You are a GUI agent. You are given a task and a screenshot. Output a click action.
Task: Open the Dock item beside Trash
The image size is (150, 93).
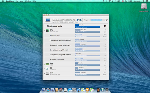point(102,90)
